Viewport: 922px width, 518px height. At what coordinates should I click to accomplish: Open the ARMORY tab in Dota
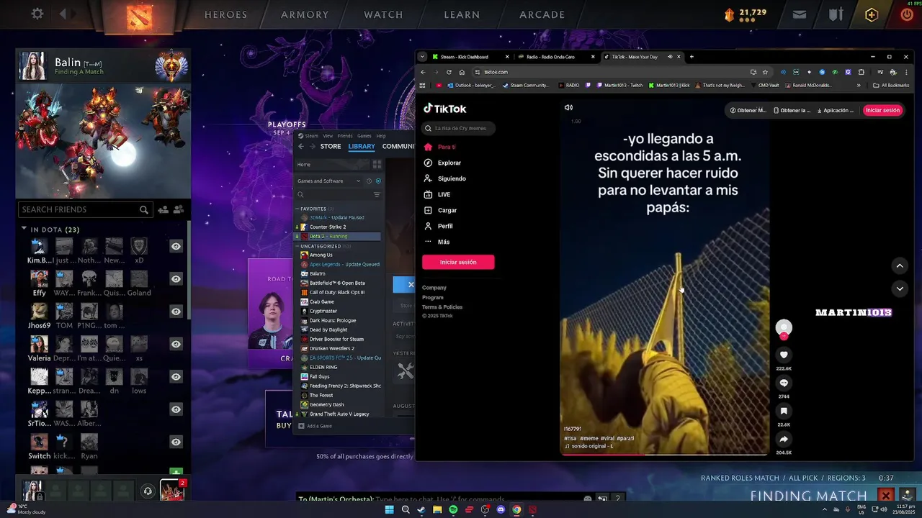(305, 14)
